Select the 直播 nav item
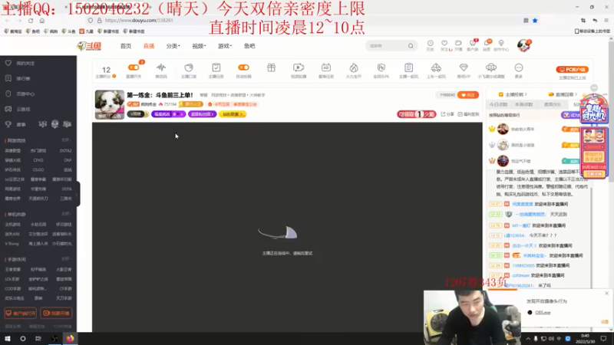 [149, 46]
